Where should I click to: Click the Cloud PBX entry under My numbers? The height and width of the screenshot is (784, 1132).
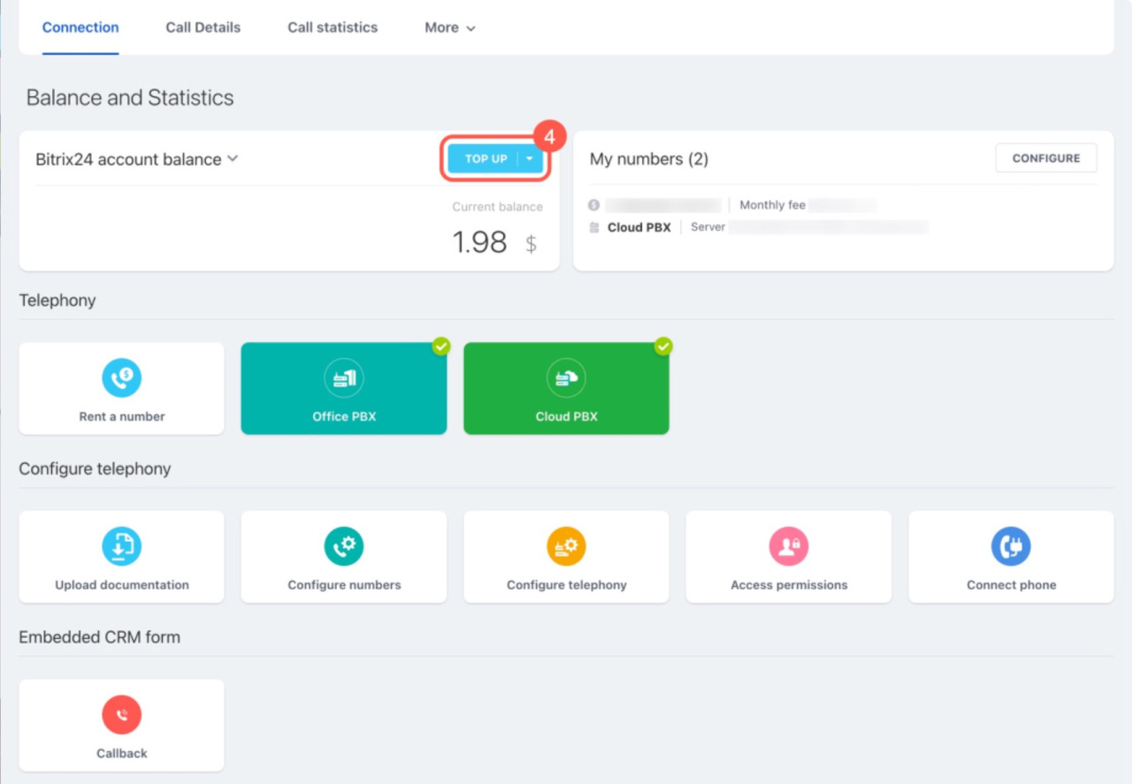tap(639, 227)
